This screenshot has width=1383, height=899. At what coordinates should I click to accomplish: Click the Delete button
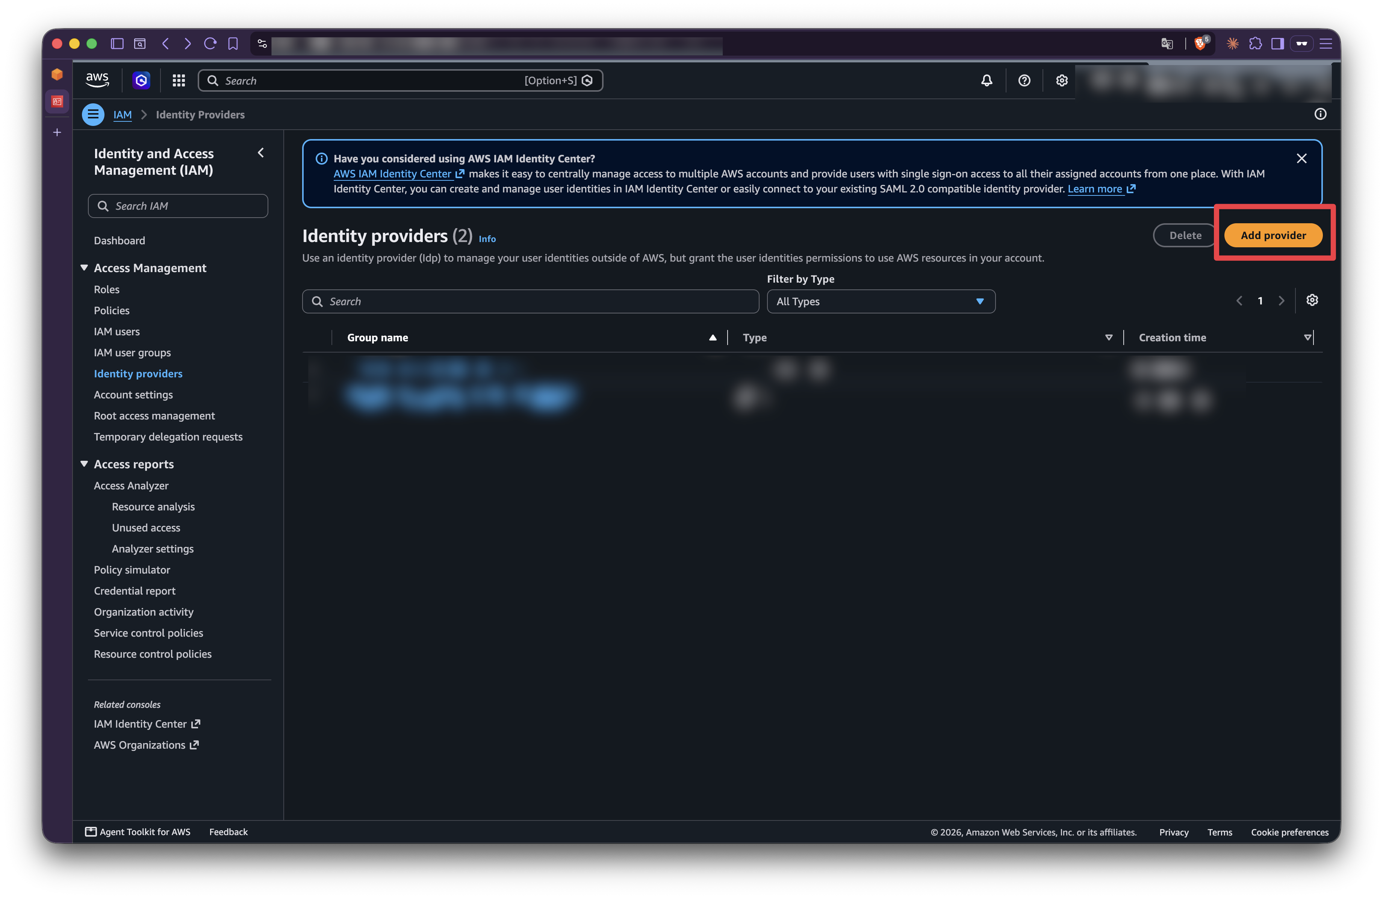click(1184, 235)
